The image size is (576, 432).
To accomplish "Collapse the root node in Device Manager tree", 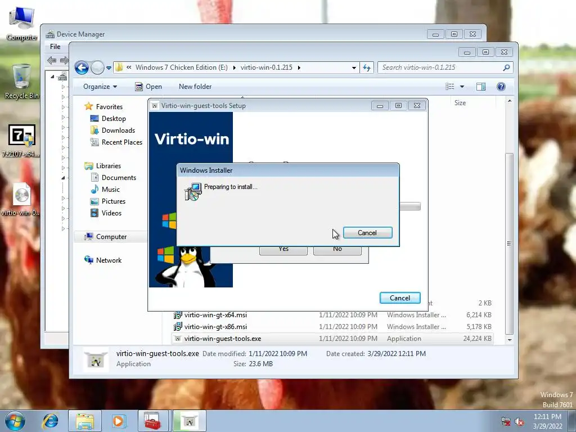I will pyautogui.click(x=52, y=76).
